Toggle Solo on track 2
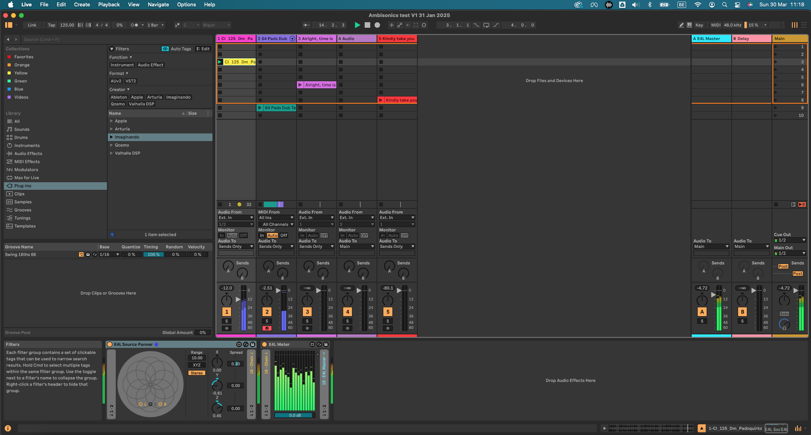The image size is (811, 435). click(x=267, y=321)
